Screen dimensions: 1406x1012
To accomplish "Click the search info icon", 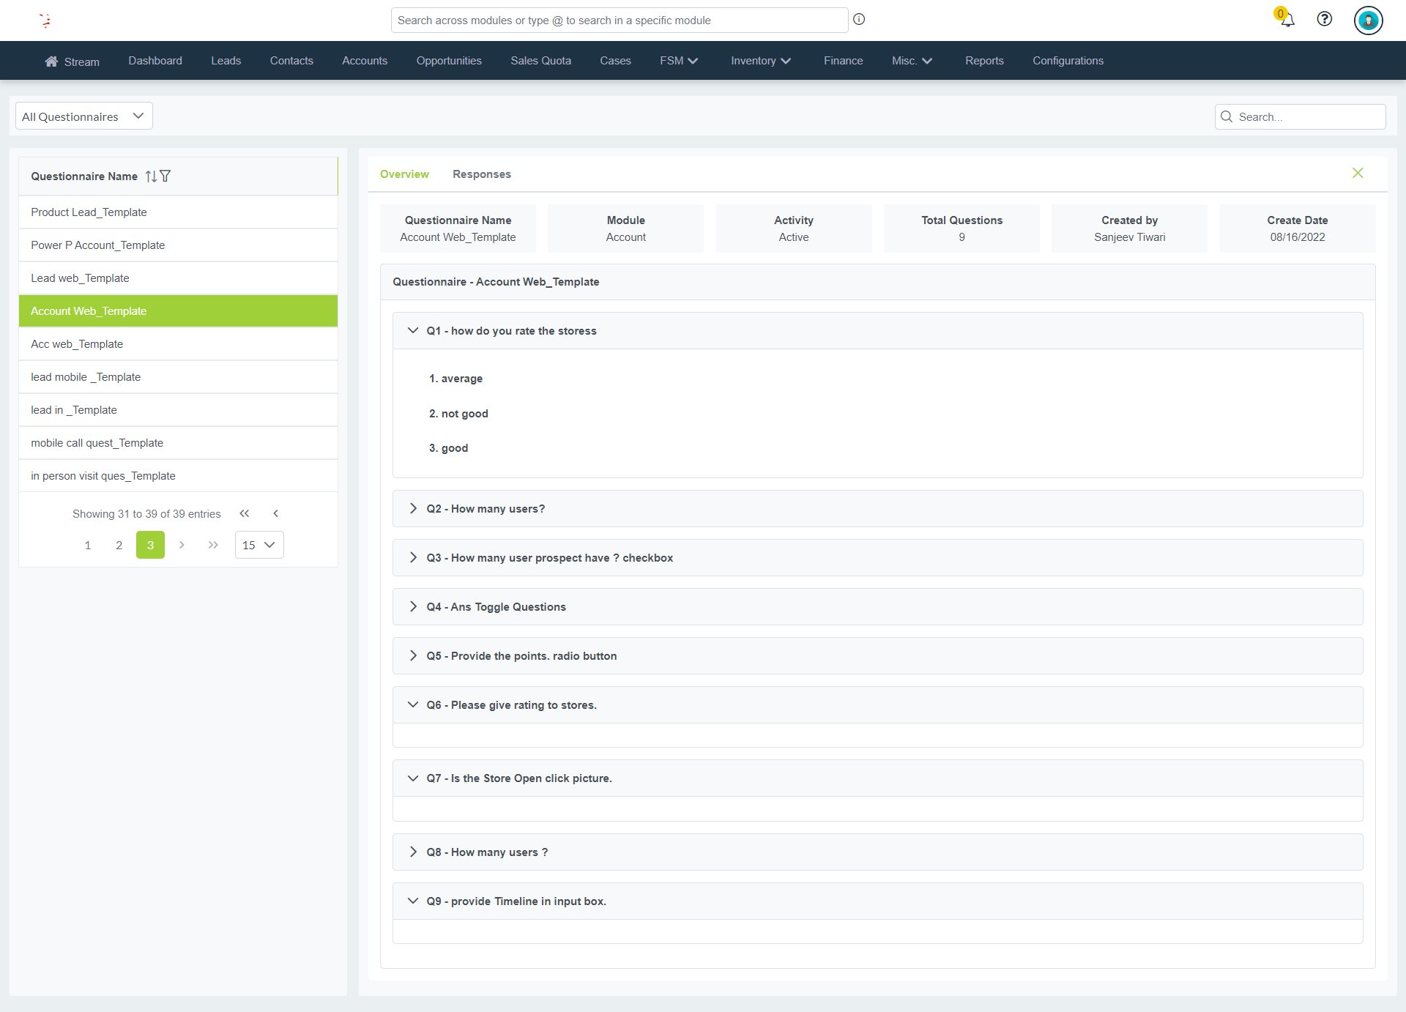I will pyautogui.click(x=859, y=20).
